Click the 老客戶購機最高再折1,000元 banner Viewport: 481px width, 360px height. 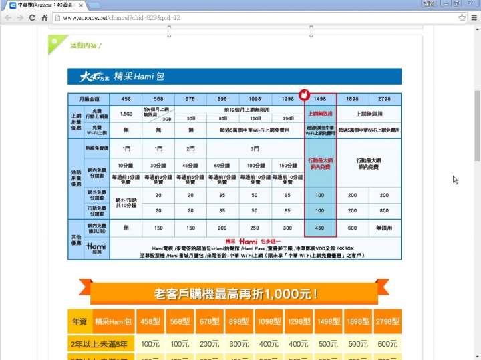tap(234, 293)
